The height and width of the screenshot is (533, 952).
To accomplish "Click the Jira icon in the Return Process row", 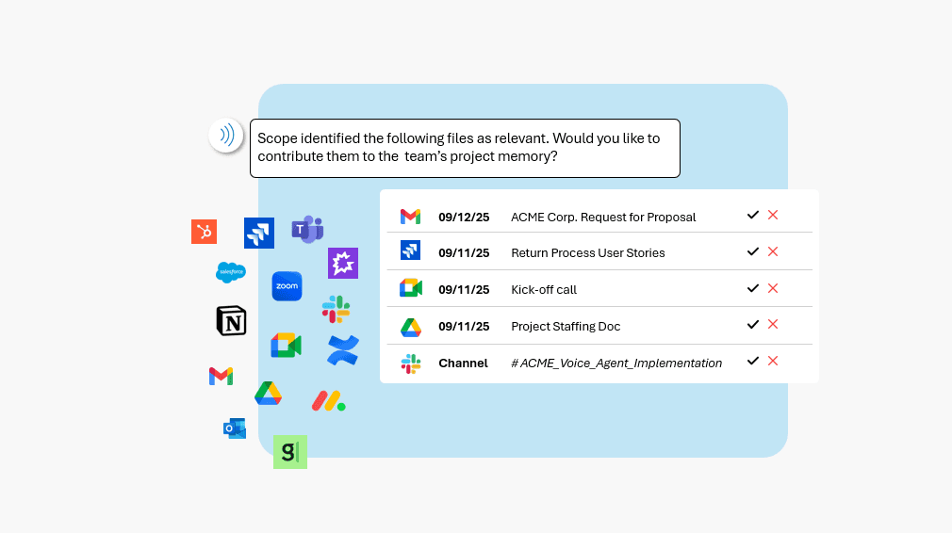I will point(410,250).
